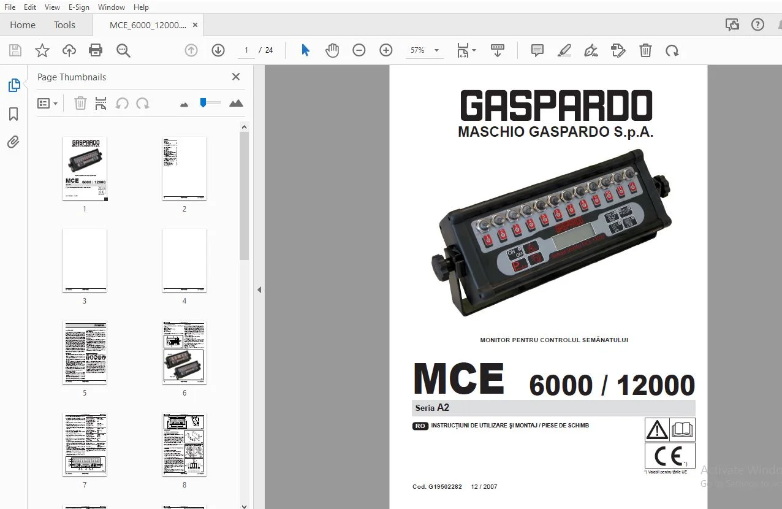Bookmark the file with the star icon
This screenshot has width=782, height=509.
point(42,50)
